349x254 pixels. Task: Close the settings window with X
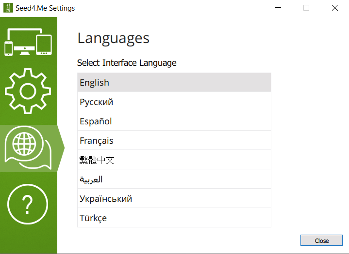335,8
